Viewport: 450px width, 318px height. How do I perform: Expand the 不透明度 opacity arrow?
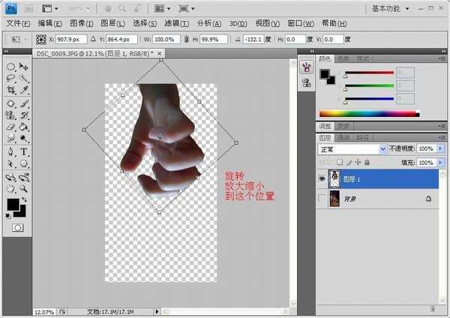point(439,149)
